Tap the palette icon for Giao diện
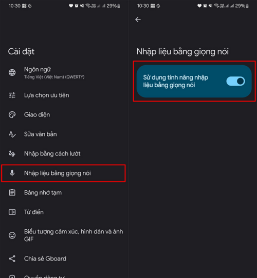Image resolution: width=257 pixels, height=278 pixels. [x=12, y=115]
